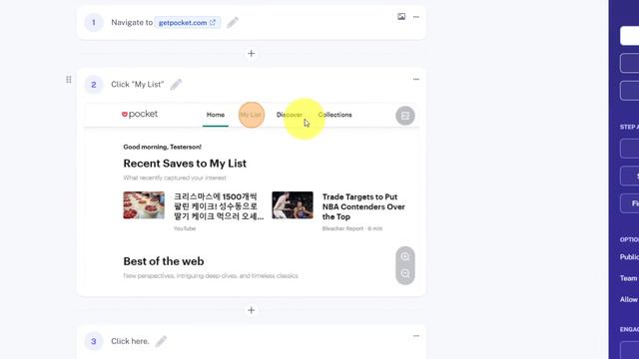Screen dimensions: 639x359
Task: Click the "Click here." step 3 title text
Action: click(130, 341)
